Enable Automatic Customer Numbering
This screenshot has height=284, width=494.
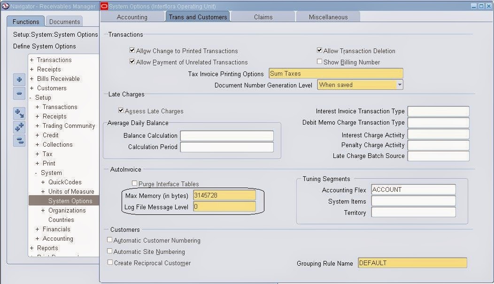point(109,240)
